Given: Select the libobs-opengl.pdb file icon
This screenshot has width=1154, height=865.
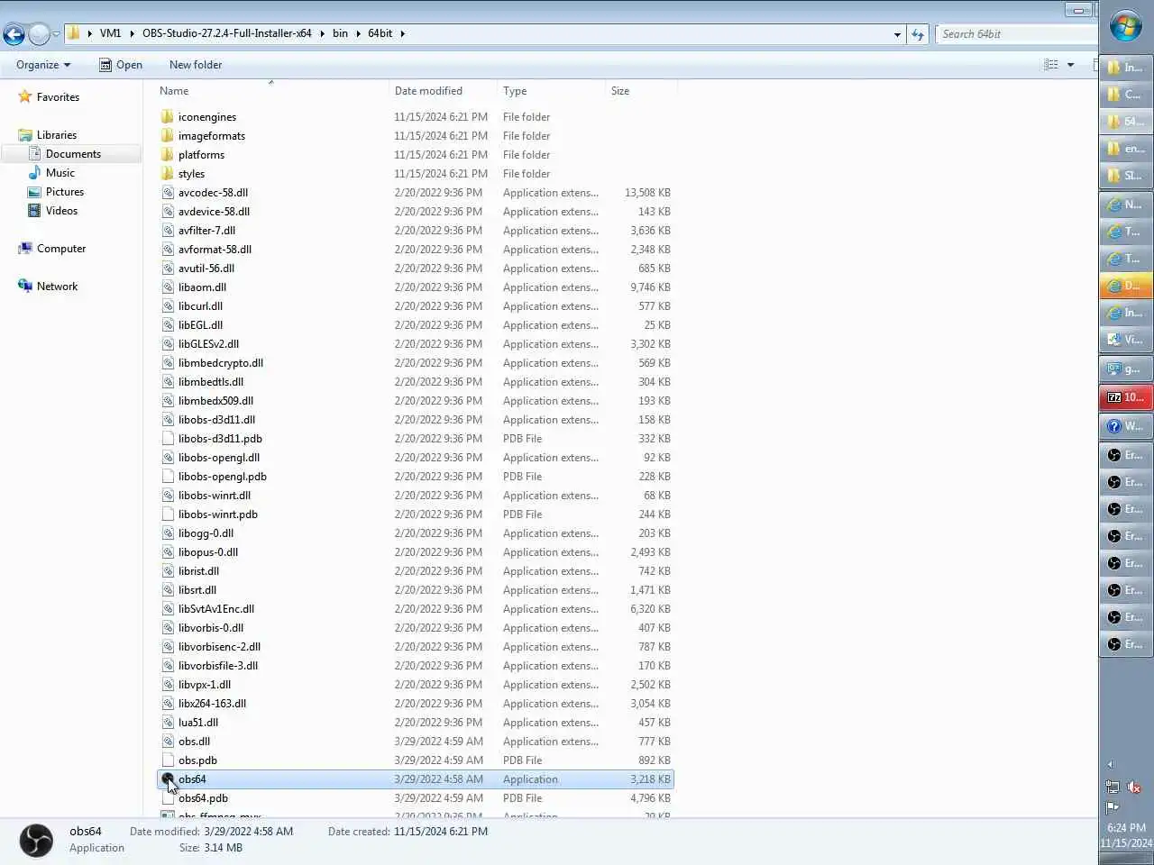Looking at the screenshot, I should pos(168,477).
